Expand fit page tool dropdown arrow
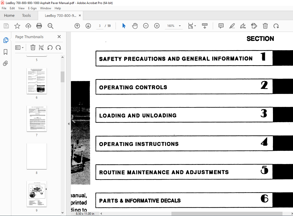 (195, 26)
